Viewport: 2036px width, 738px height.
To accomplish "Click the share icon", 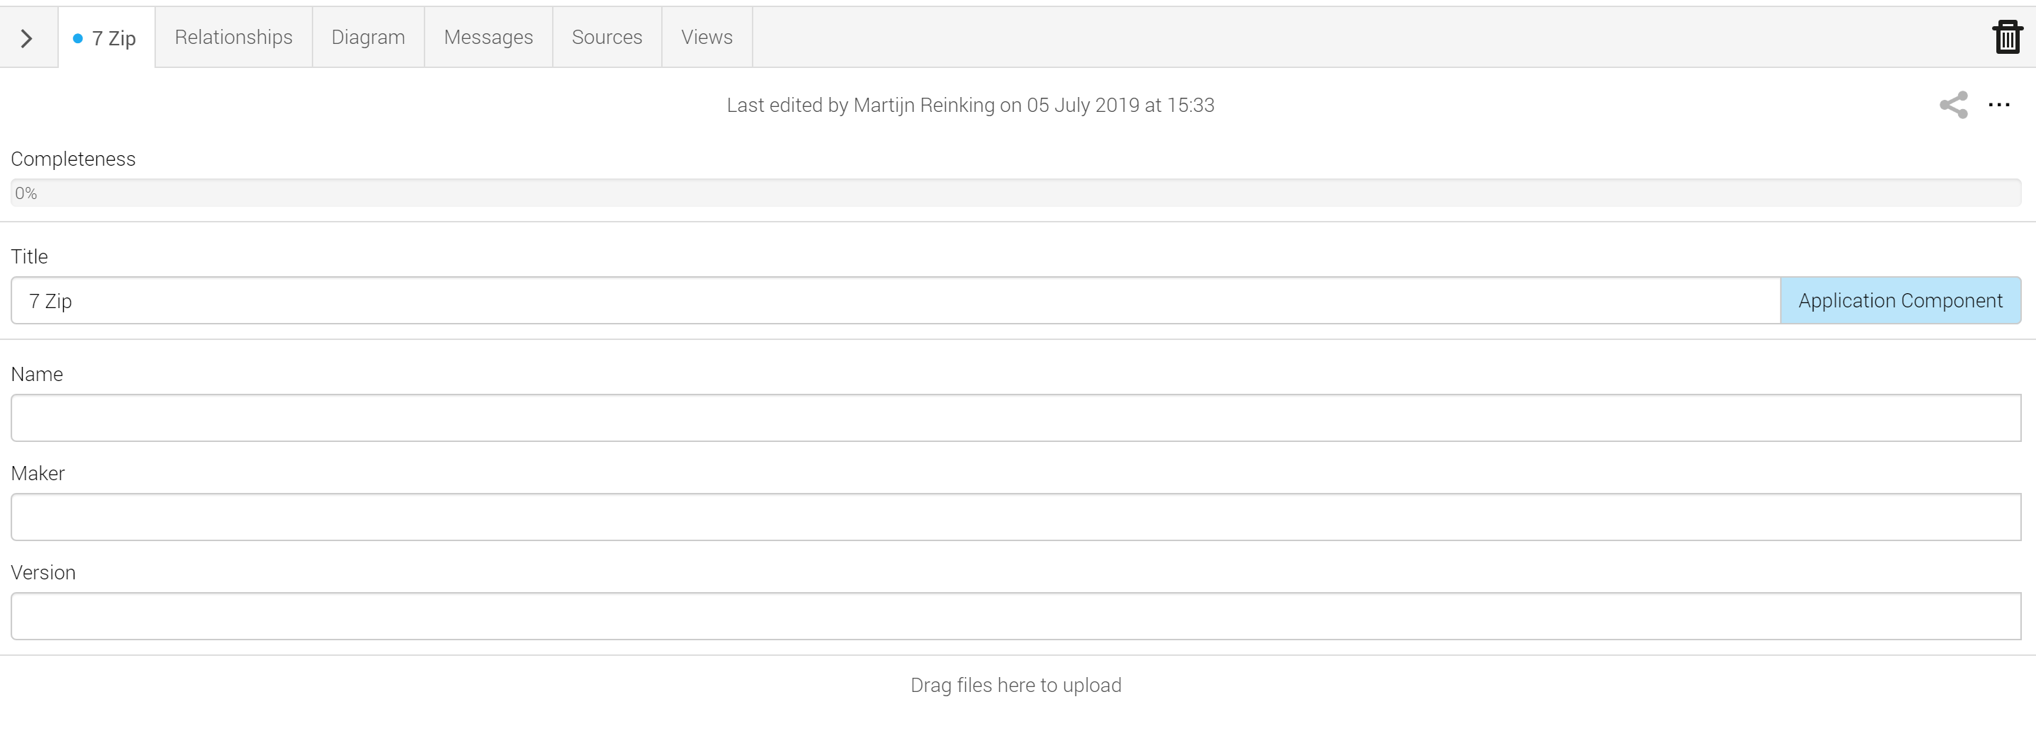I will [x=1953, y=105].
